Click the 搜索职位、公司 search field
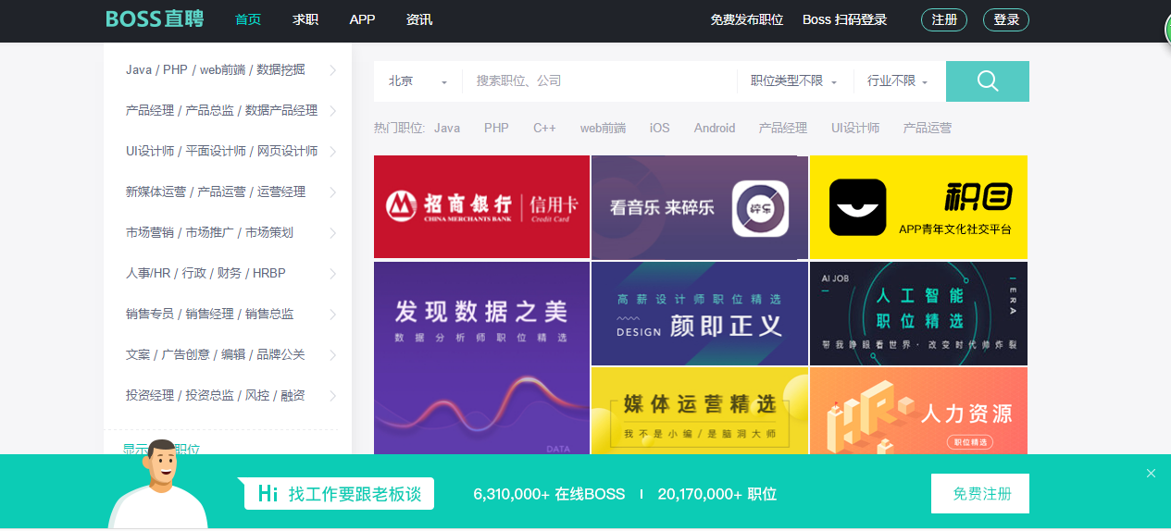 [x=600, y=81]
